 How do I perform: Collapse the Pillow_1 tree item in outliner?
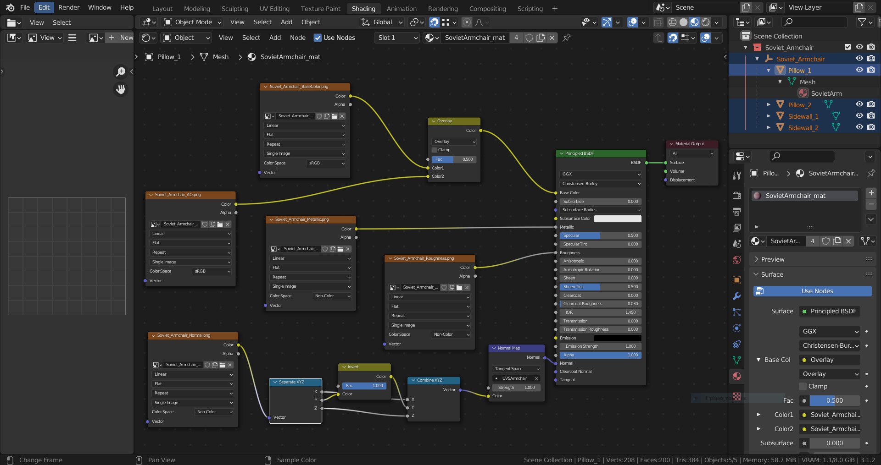click(769, 70)
